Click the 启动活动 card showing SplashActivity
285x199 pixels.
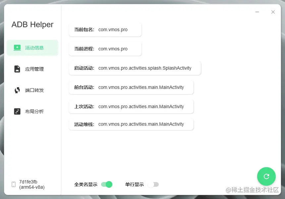135,68
